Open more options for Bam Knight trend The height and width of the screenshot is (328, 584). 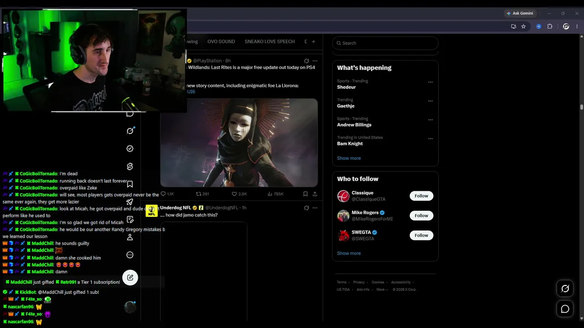430,138
